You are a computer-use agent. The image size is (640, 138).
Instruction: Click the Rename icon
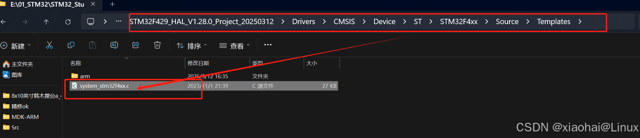(114, 45)
